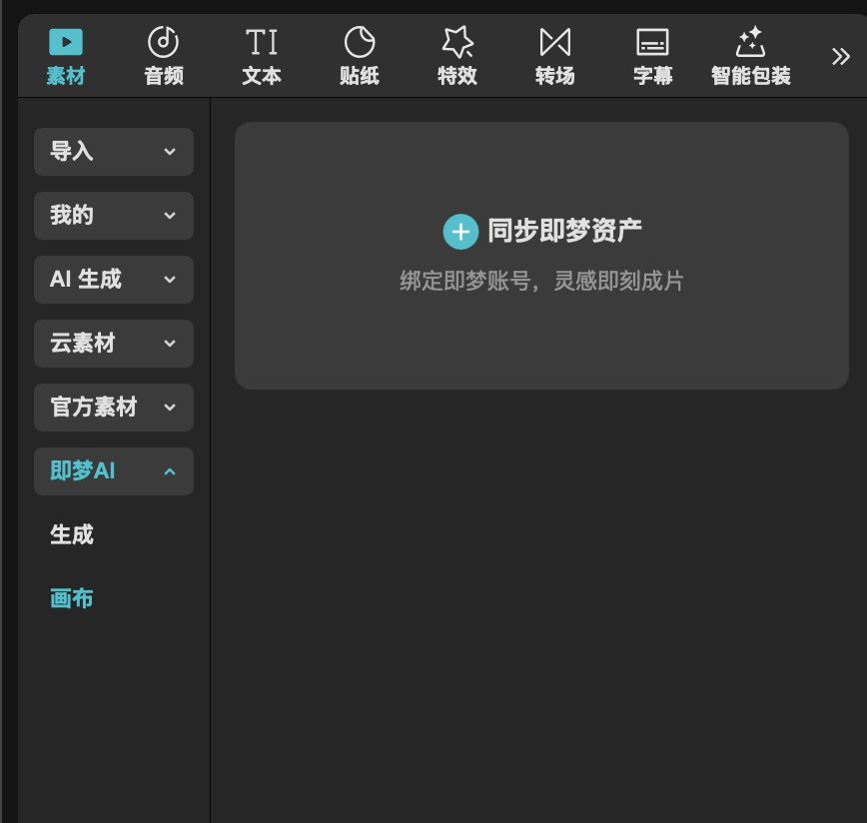
Task: Open the 特效 effects star icon
Action: (457, 42)
